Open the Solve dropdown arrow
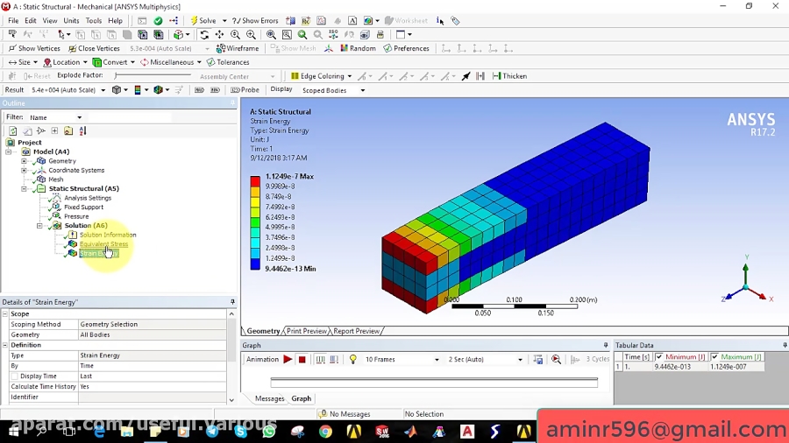Viewport: 789px width, 443px height. [224, 21]
